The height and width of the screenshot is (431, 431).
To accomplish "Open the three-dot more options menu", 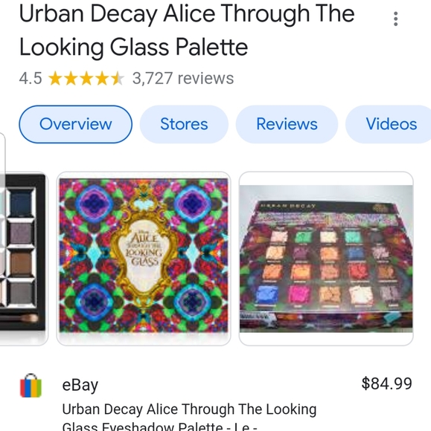I will tap(395, 19).
